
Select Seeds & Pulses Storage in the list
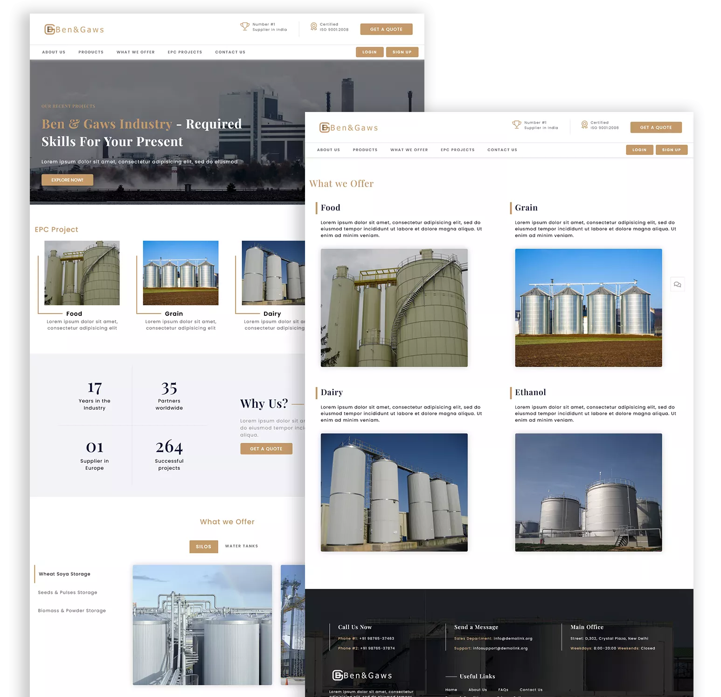click(68, 592)
